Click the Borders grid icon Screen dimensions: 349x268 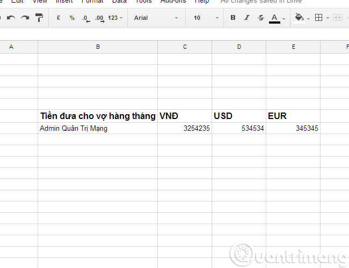[x=318, y=18]
